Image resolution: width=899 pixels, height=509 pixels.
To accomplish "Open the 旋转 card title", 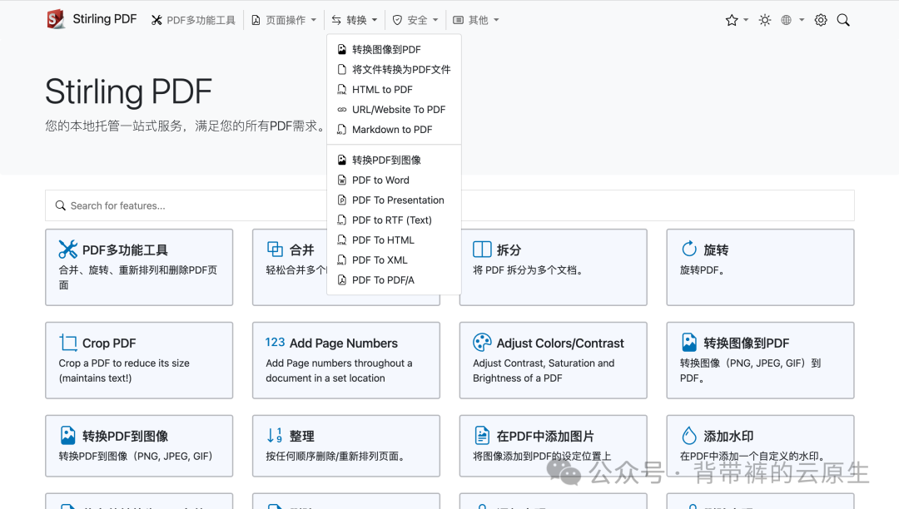I will tap(716, 250).
